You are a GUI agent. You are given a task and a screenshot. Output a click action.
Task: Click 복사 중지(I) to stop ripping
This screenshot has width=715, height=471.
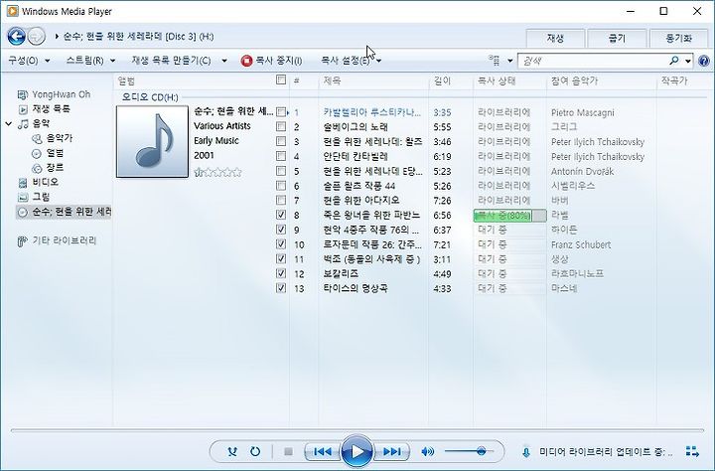272,61
